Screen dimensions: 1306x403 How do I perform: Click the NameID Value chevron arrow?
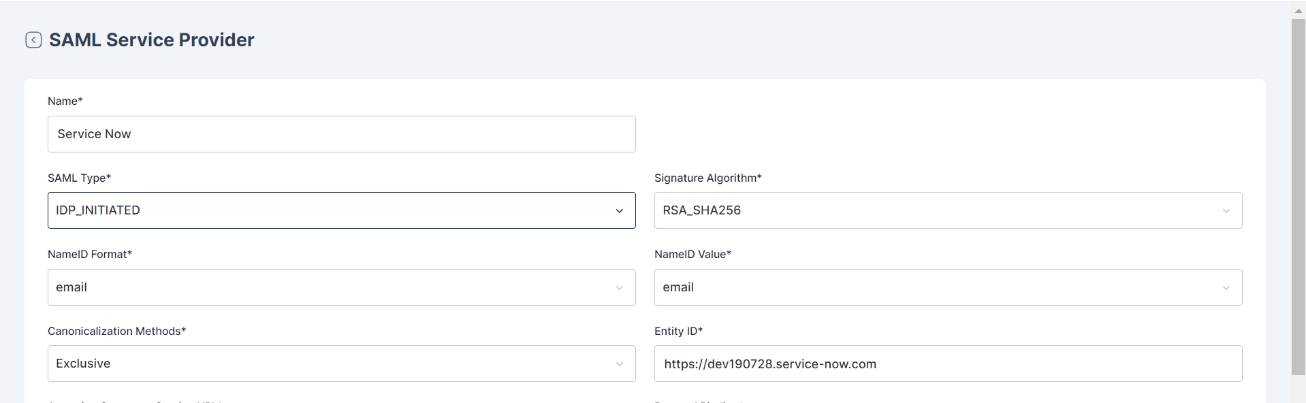coord(1226,288)
